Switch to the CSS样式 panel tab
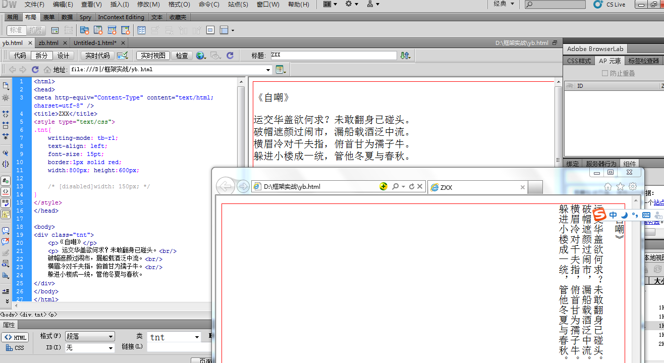 tap(579, 61)
